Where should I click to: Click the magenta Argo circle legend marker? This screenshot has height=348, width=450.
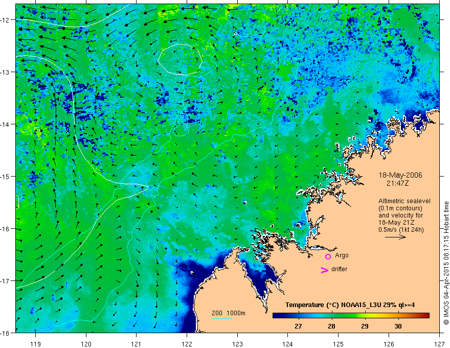pyautogui.click(x=328, y=256)
